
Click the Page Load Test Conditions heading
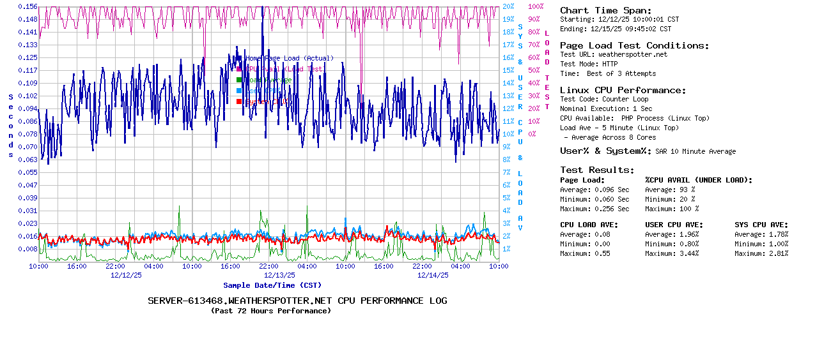(634, 45)
